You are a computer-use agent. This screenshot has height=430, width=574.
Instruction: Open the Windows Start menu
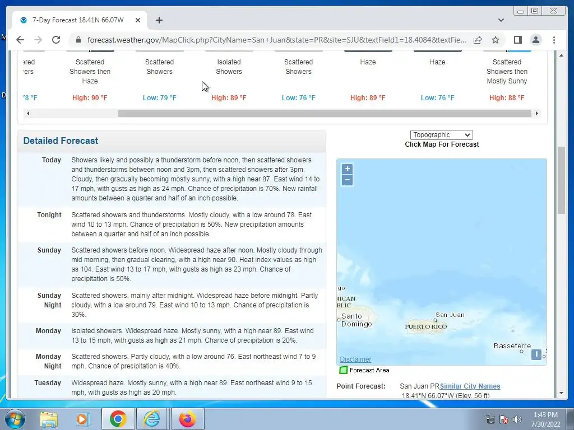click(14, 419)
